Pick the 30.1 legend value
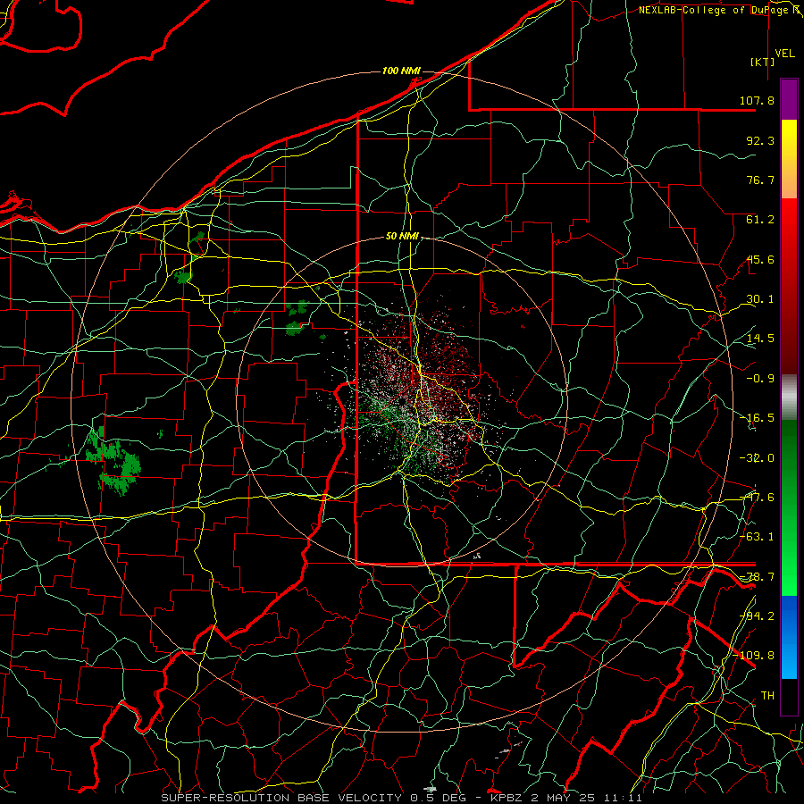Image resolution: width=804 pixels, height=804 pixels. pos(760,299)
